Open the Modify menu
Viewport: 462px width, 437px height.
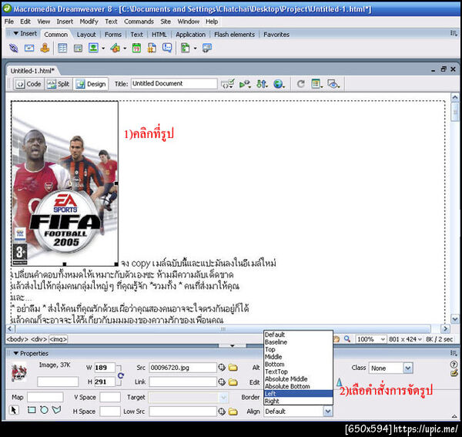[x=89, y=22]
